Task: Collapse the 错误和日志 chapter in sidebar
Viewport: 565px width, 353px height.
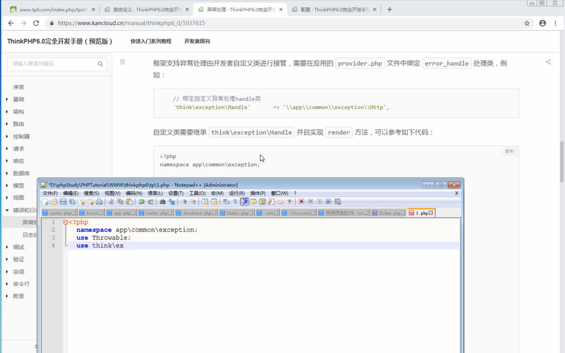Action: 7,210
